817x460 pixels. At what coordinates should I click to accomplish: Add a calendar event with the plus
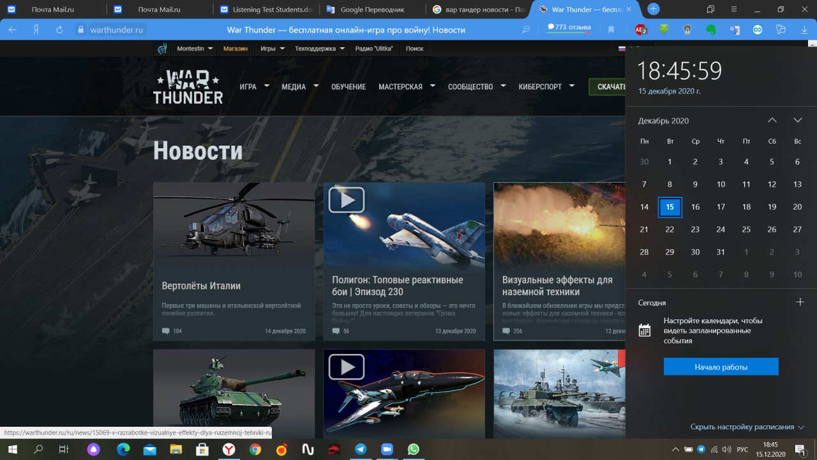point(800,302)
